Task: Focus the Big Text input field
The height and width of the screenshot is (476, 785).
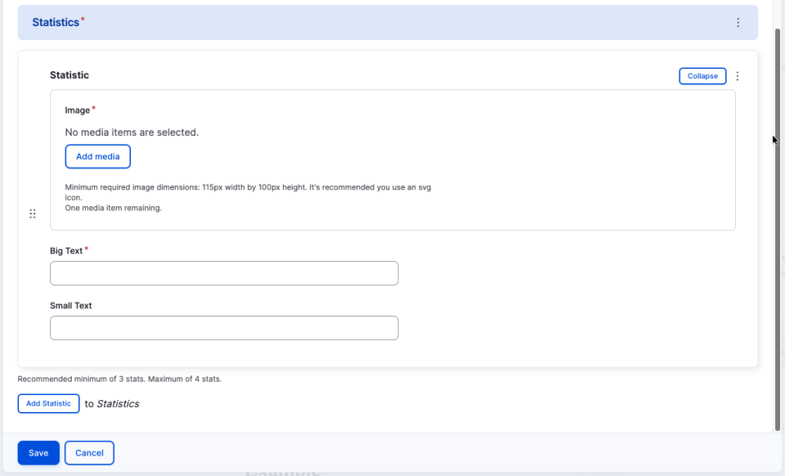Action: [x=224, y=273]
